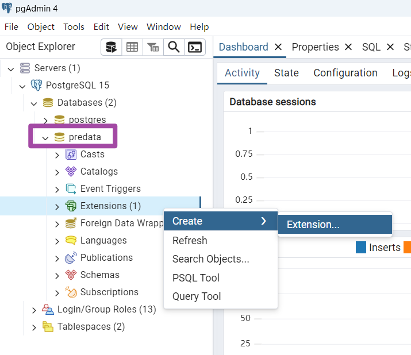Expand the Event Triggers node

(57, 190)
